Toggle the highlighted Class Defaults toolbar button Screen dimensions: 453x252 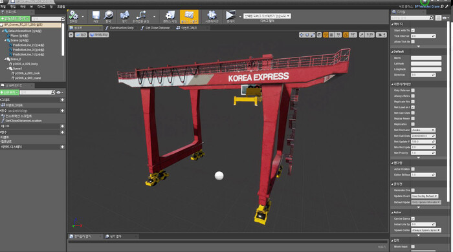(189, 16)
